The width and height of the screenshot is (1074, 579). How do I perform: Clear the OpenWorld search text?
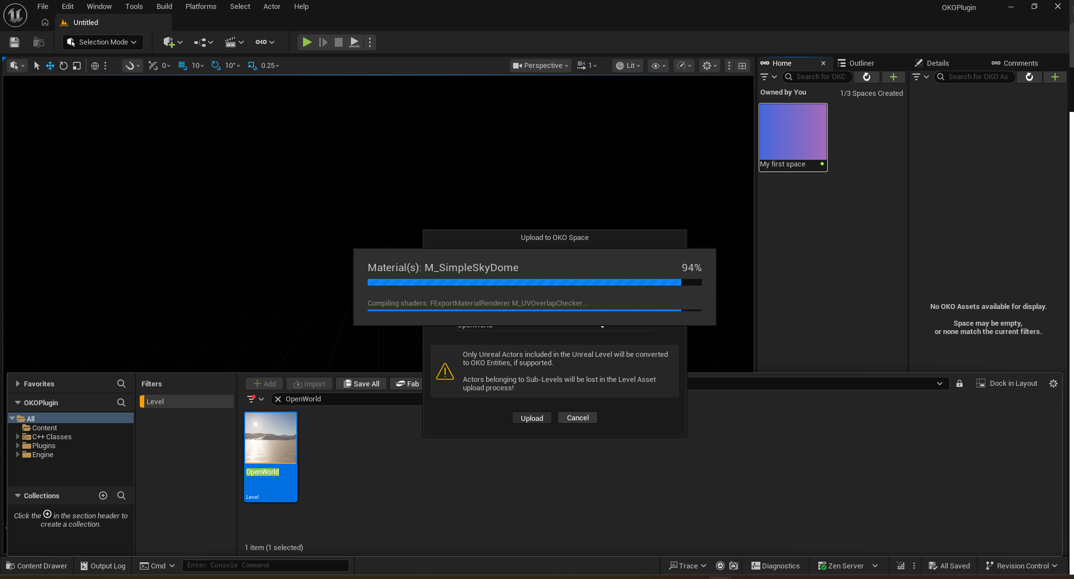coord(278,399)
